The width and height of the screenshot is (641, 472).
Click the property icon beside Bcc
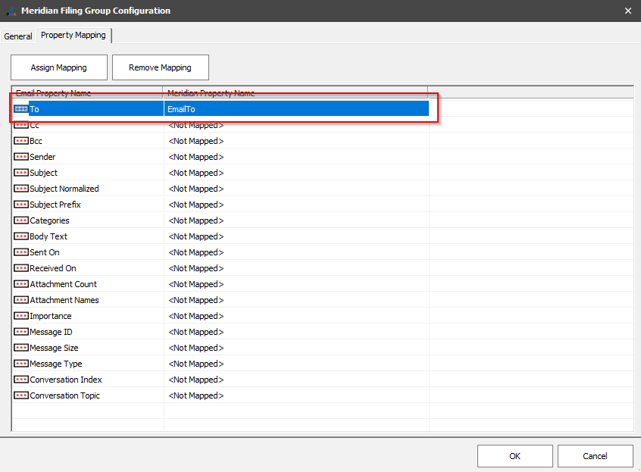click(x=21, y=141)
